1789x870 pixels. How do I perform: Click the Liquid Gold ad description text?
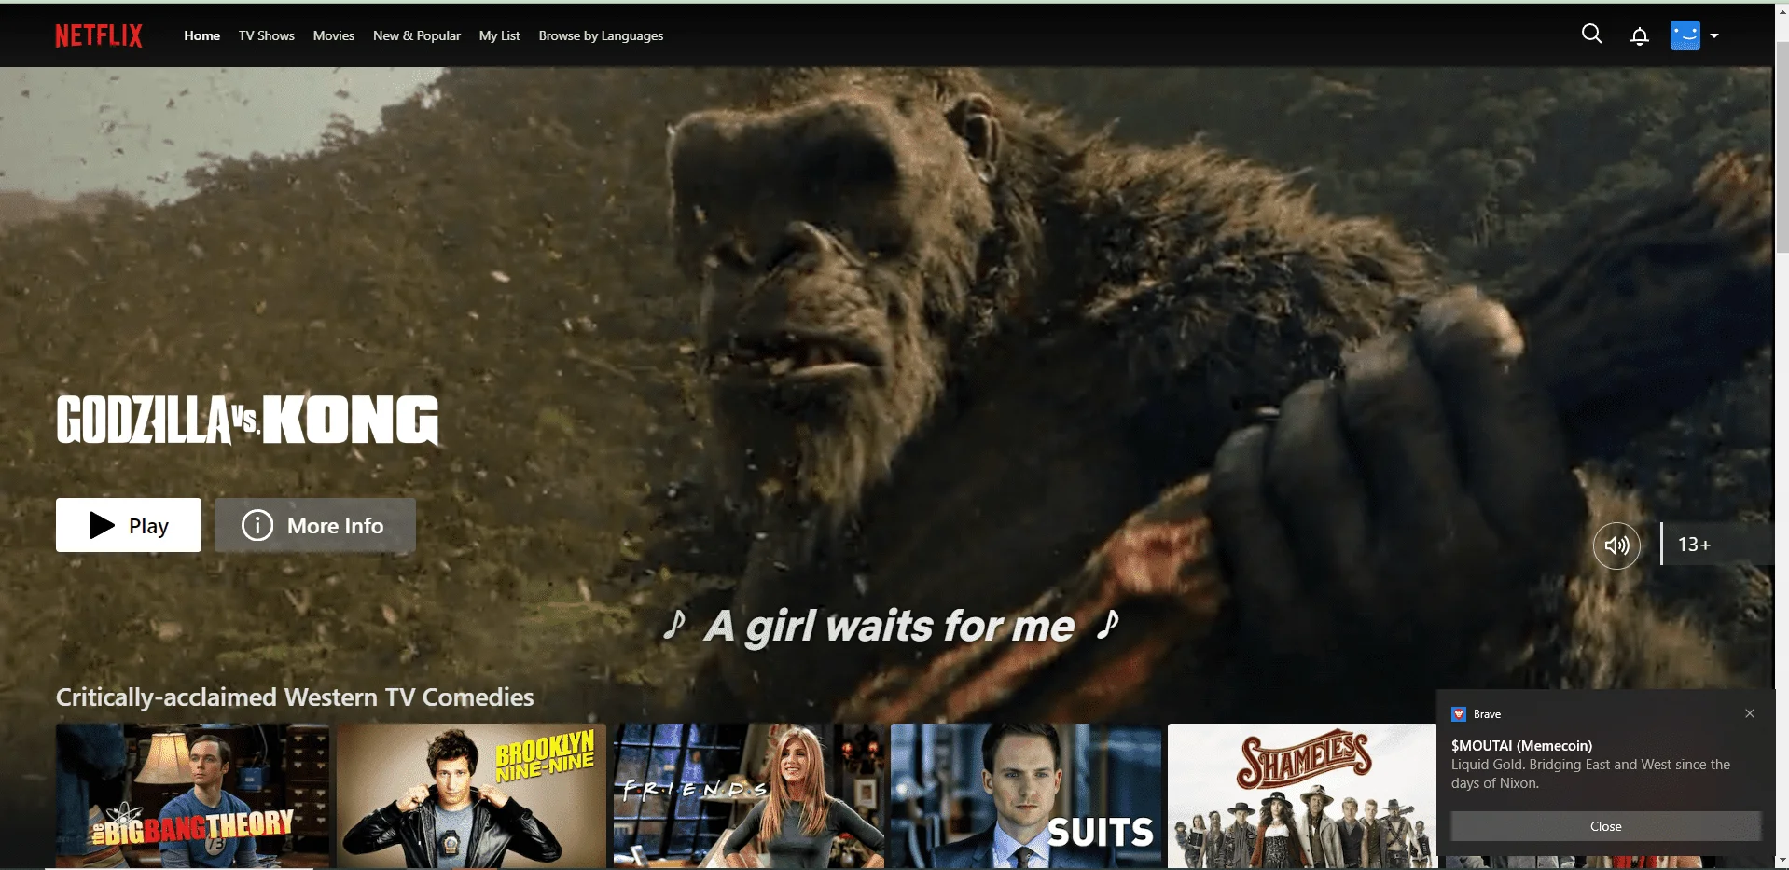1590,774
